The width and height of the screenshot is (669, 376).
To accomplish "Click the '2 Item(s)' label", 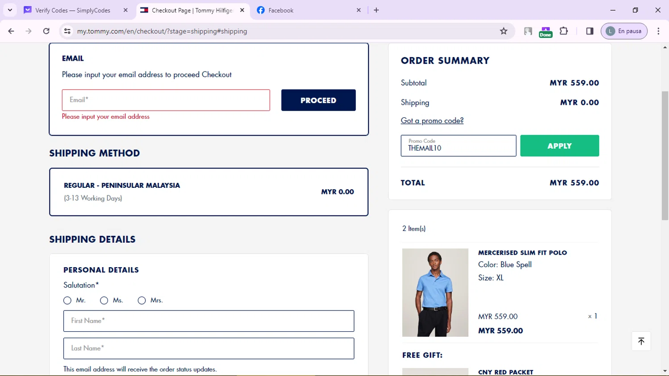I will 414,228.
